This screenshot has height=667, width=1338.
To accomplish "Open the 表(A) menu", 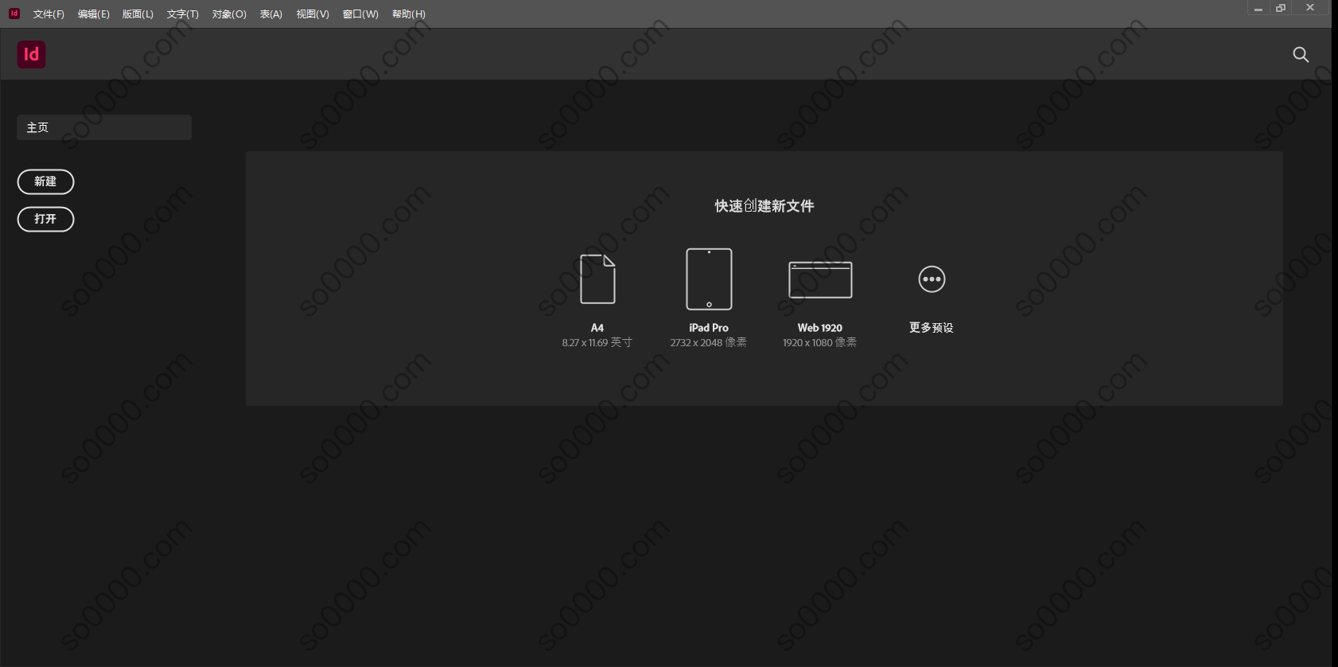I will pos(271,14).
